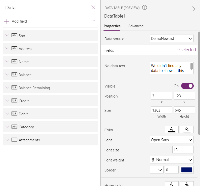Open the Data source dropdown
This screenshot has height=186, width=200.
(x=172, y=39)
